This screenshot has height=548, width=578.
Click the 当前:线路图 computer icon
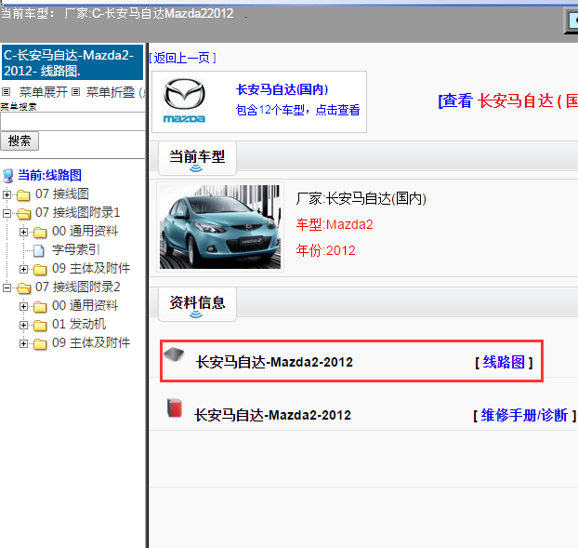point(8,176)
